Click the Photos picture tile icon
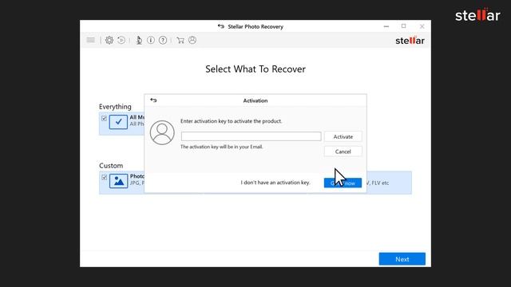 click(118, 181)
